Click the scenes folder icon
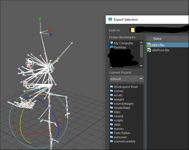Viewport: 189px width, 150px height. tap(112, 91)
